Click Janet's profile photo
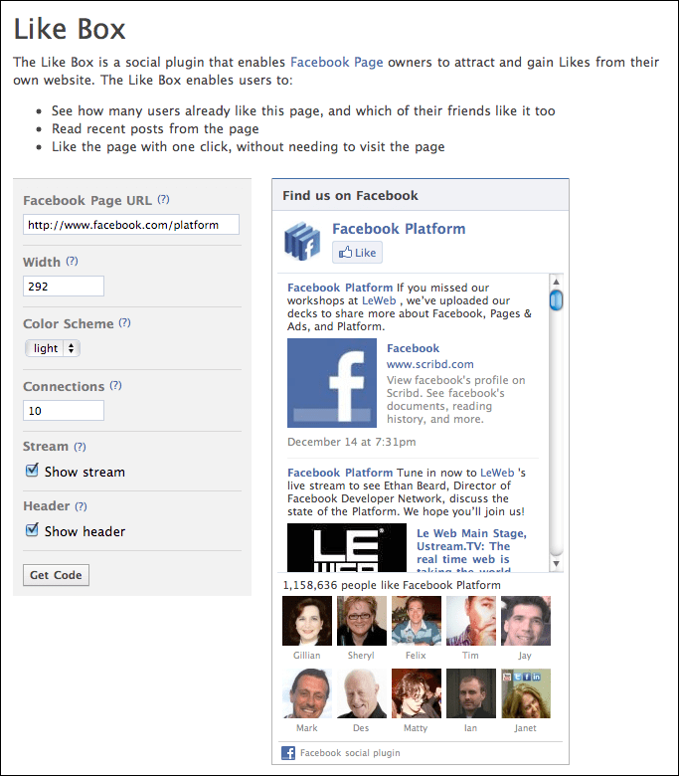679x776 pixels. point(526,693)
